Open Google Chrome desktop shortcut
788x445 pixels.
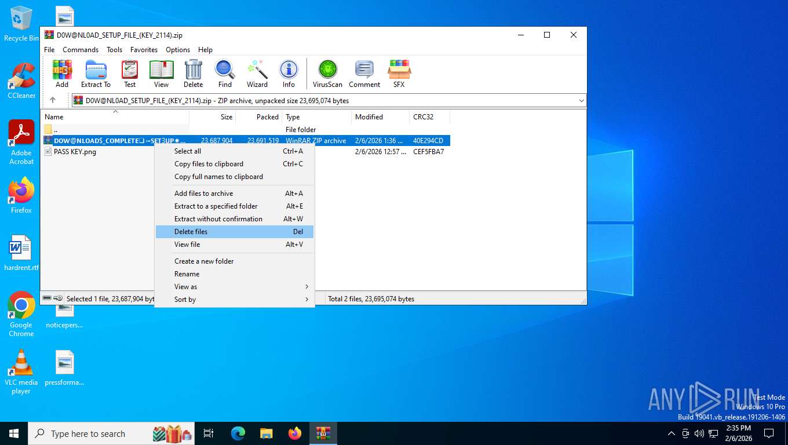coord(21,314)
